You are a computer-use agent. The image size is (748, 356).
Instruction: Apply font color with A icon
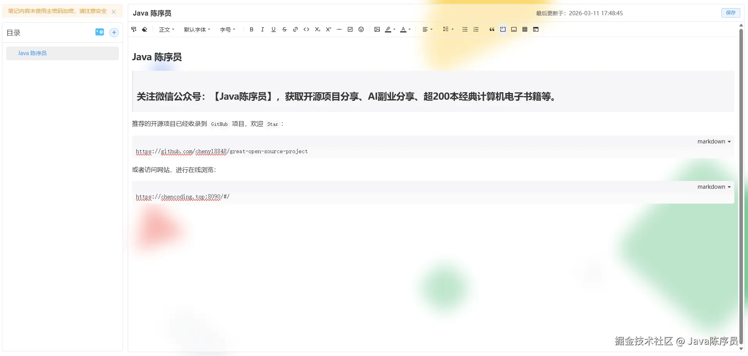403,29
